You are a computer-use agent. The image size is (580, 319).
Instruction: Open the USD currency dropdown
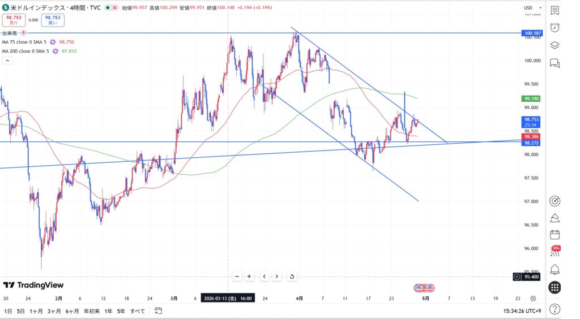[x=531, y=8]
